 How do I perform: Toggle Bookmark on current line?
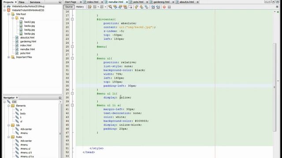[x=147, y=7]
